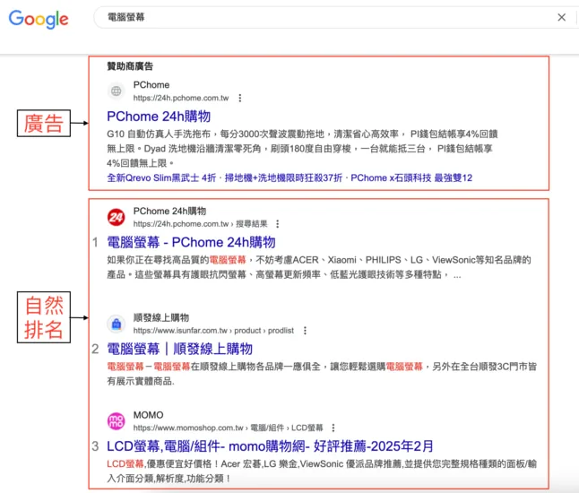Click the 贊助商廣告 label
This screenshot has width=579, height=493.
tap(130, 66)
